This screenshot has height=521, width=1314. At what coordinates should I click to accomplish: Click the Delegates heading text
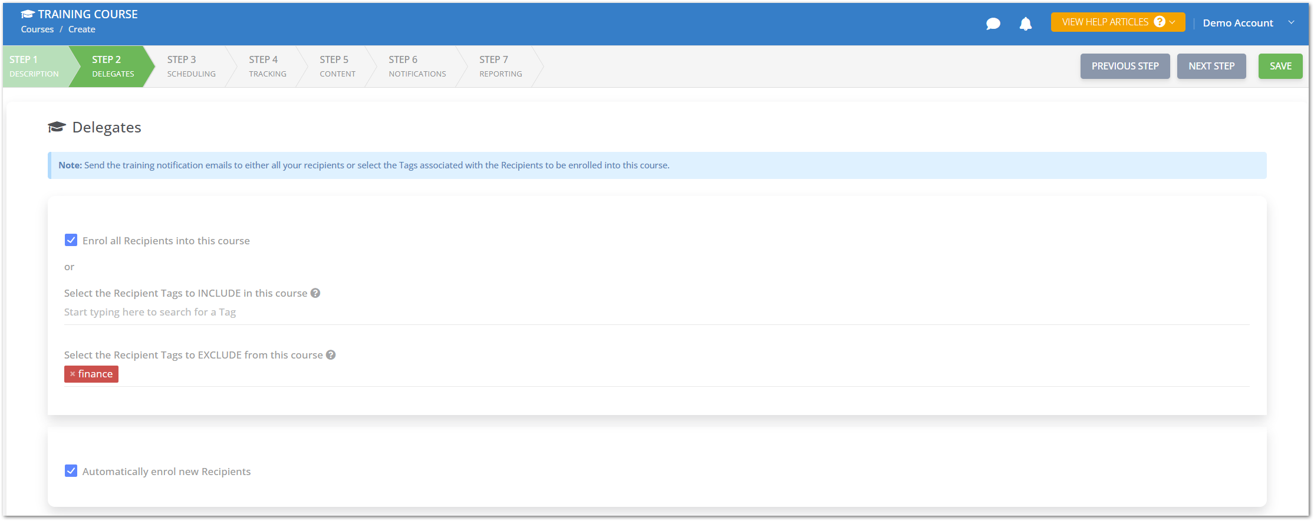107,128
